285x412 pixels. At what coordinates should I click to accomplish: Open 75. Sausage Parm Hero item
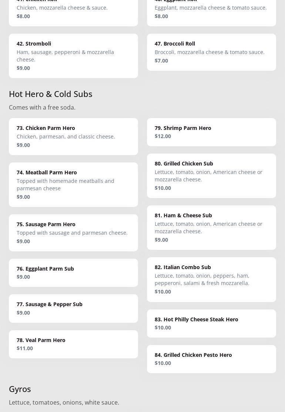(73, 232)
